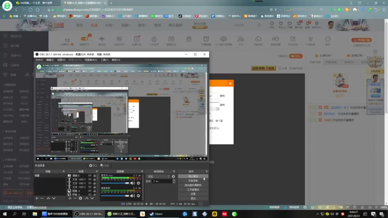The height and width of the screenshot is (218, 388).
Task: Open transition properties gear next to 淡出
Action: pos(173,176)
